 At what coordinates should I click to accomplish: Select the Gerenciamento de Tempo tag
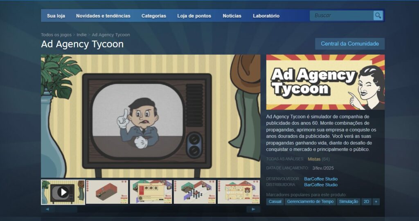311,201
